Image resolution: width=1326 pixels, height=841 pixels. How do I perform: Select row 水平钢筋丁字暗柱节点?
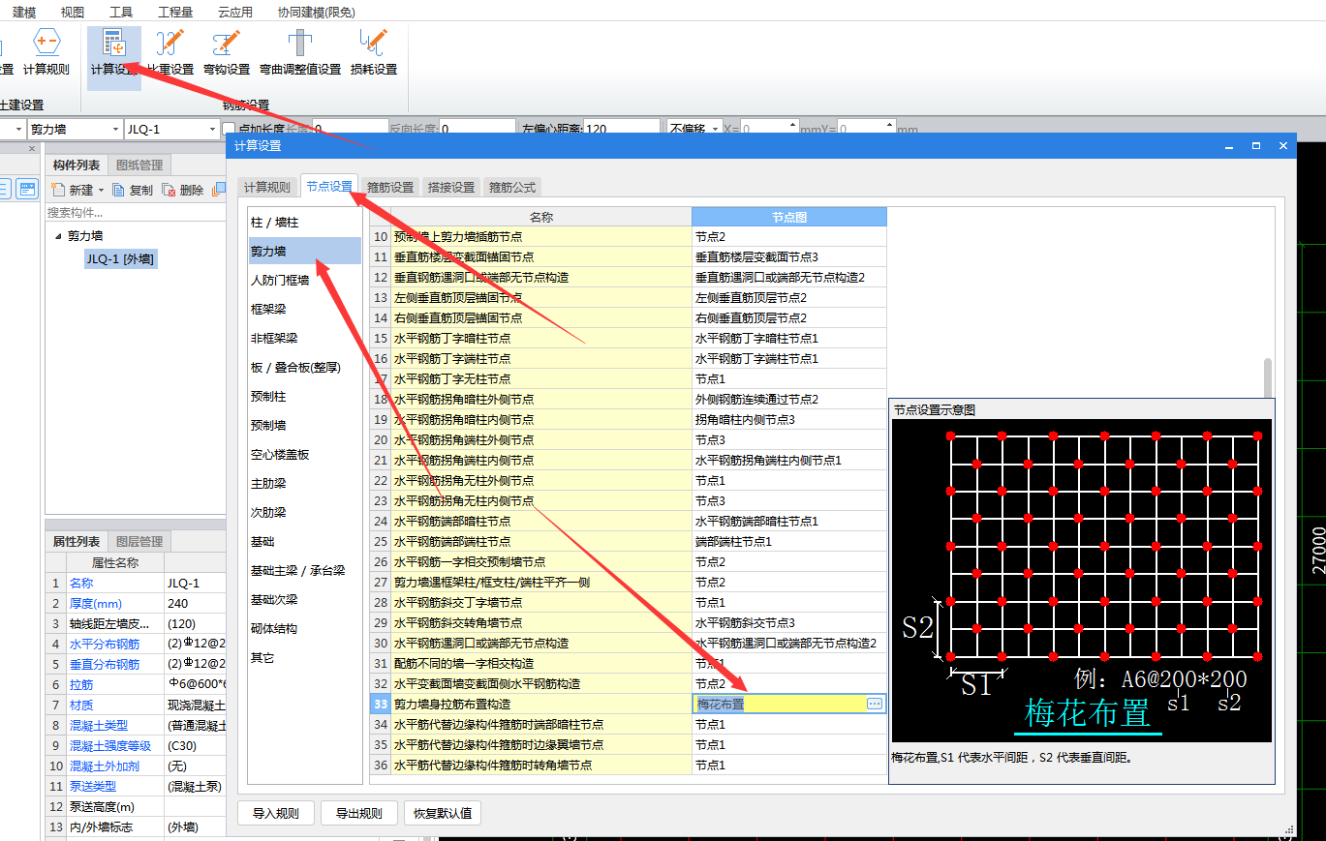(541, 339)
